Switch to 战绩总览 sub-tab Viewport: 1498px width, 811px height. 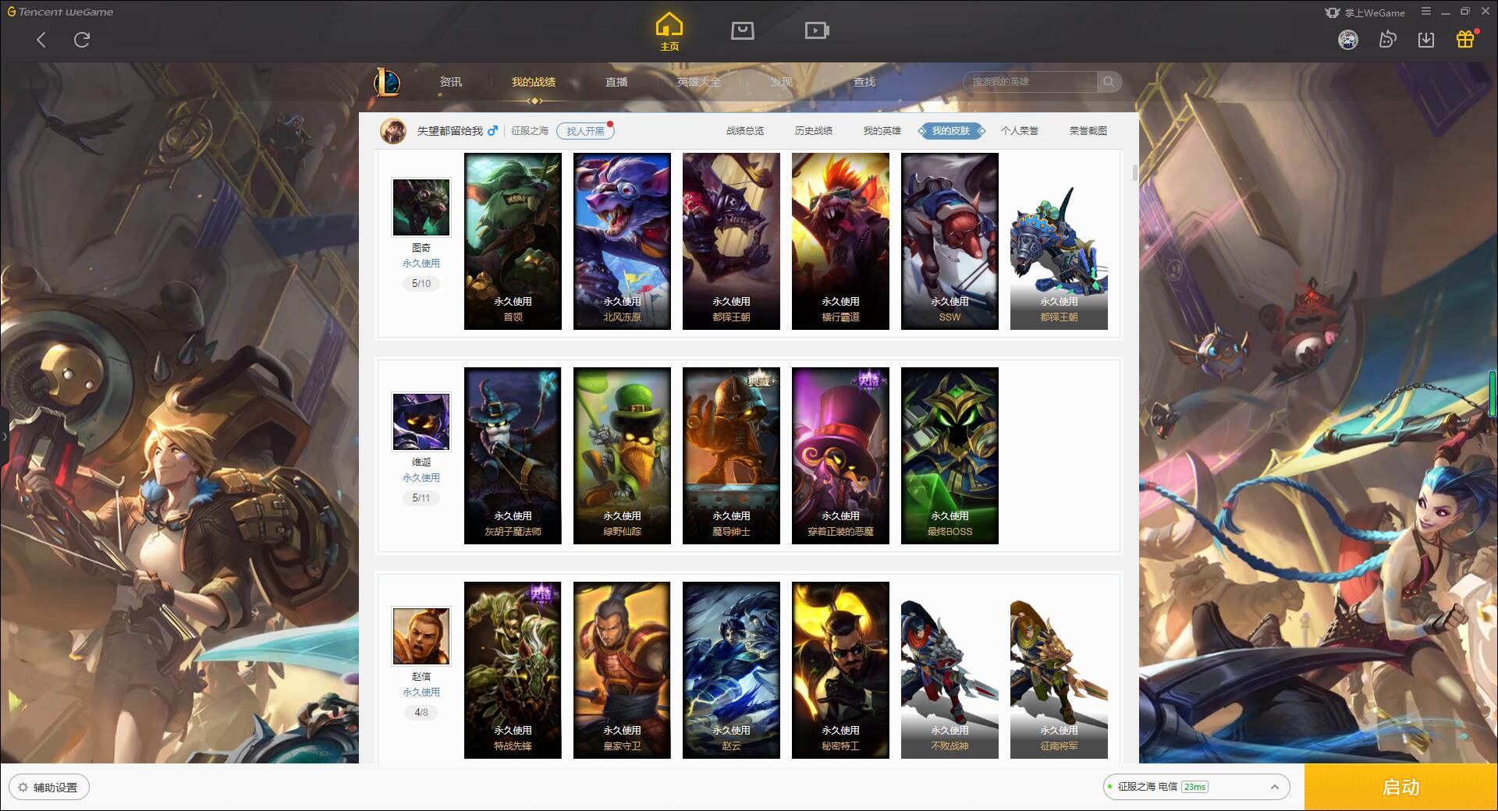(x=745, y=131)
